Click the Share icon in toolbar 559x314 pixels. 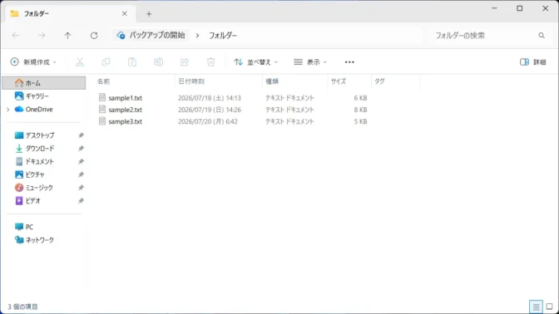tap(185, 62)
